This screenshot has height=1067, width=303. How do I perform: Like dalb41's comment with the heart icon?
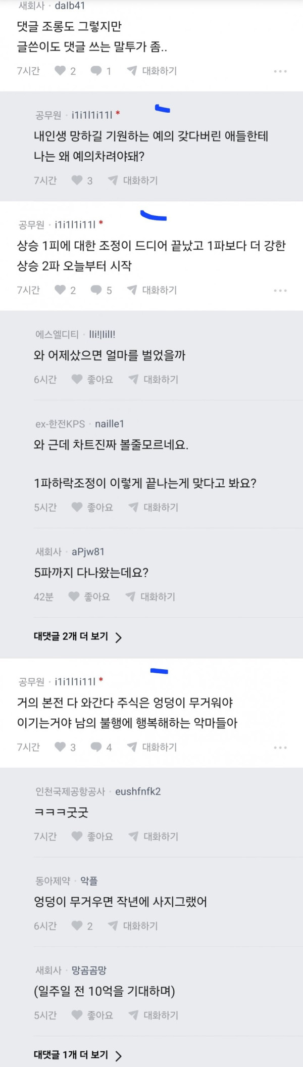click(60, 71)
